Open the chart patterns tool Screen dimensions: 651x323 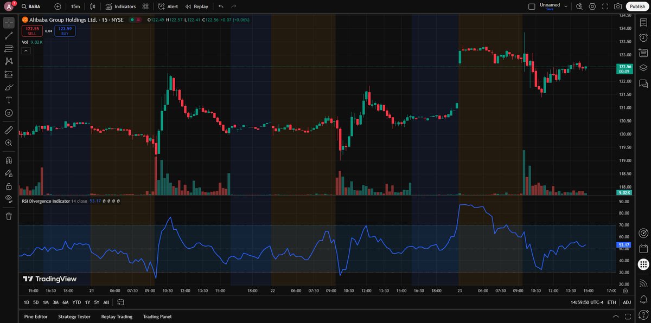coord(9,61)
